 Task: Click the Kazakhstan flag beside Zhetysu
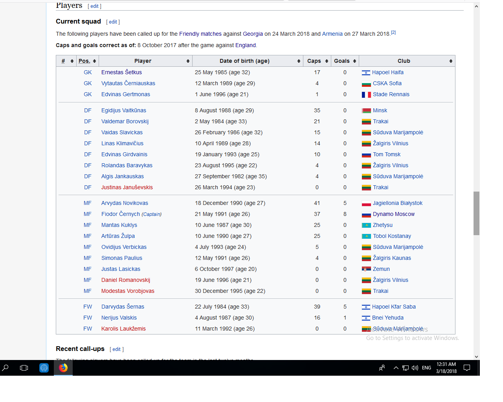[366, 225]
